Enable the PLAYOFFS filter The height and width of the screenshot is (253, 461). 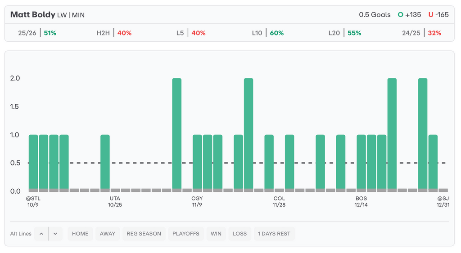(x=185, y=234)
